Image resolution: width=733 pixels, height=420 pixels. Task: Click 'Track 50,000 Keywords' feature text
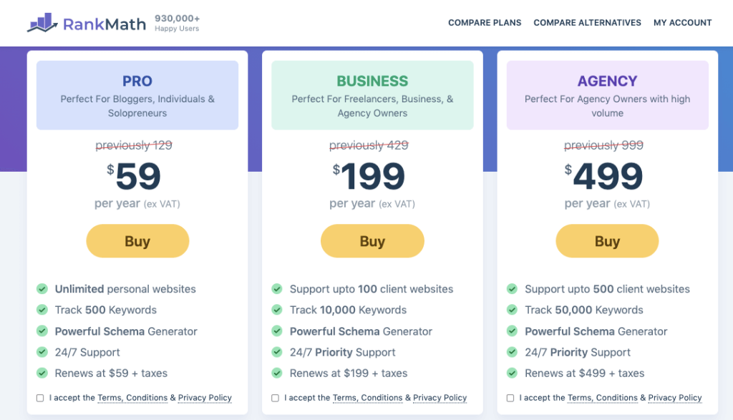coord(584,311)
